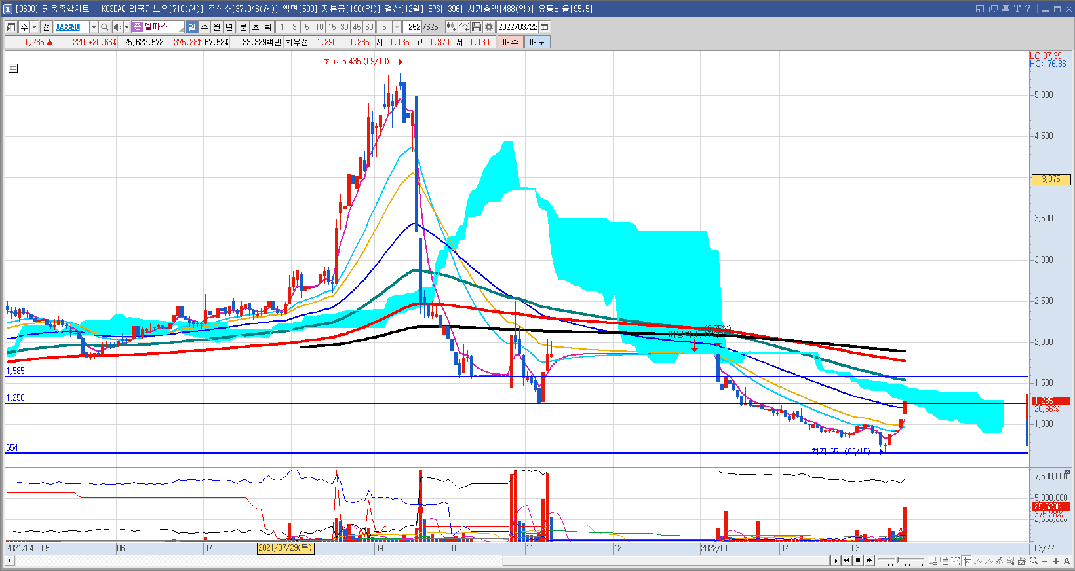Viewport: 1075px width, 571px height.
Task: Click the play button in bottom toolbar
Action: point(836,561)
